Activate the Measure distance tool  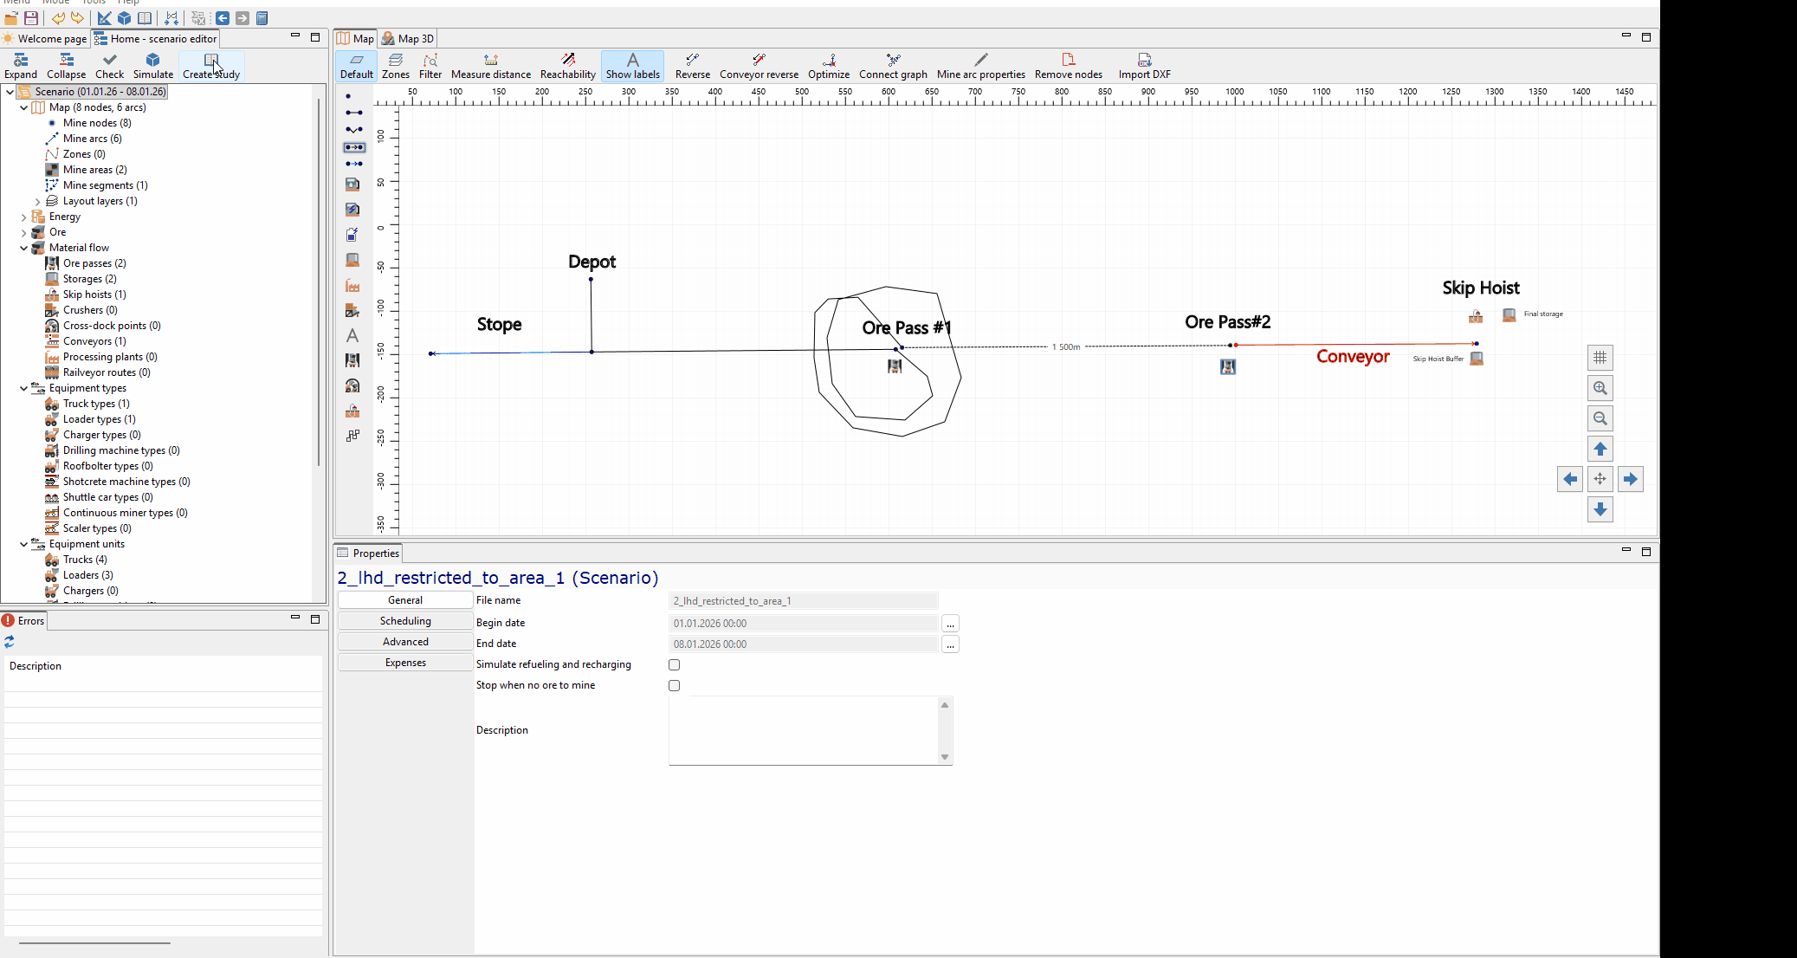pos(491,66)
